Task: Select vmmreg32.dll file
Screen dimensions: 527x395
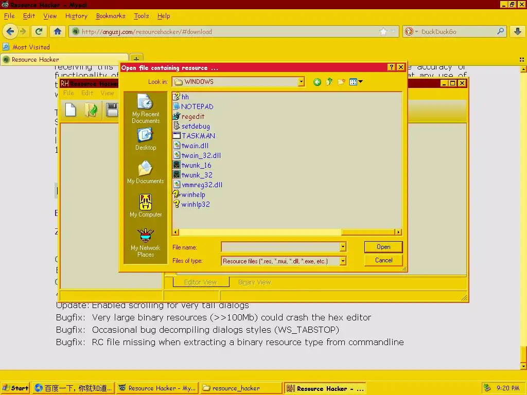Action: pyautogui.click(x=198, y=185)
